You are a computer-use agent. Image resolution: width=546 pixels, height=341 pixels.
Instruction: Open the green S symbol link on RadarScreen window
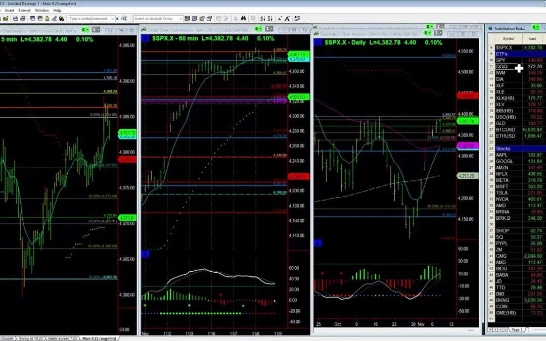[535, 27]
